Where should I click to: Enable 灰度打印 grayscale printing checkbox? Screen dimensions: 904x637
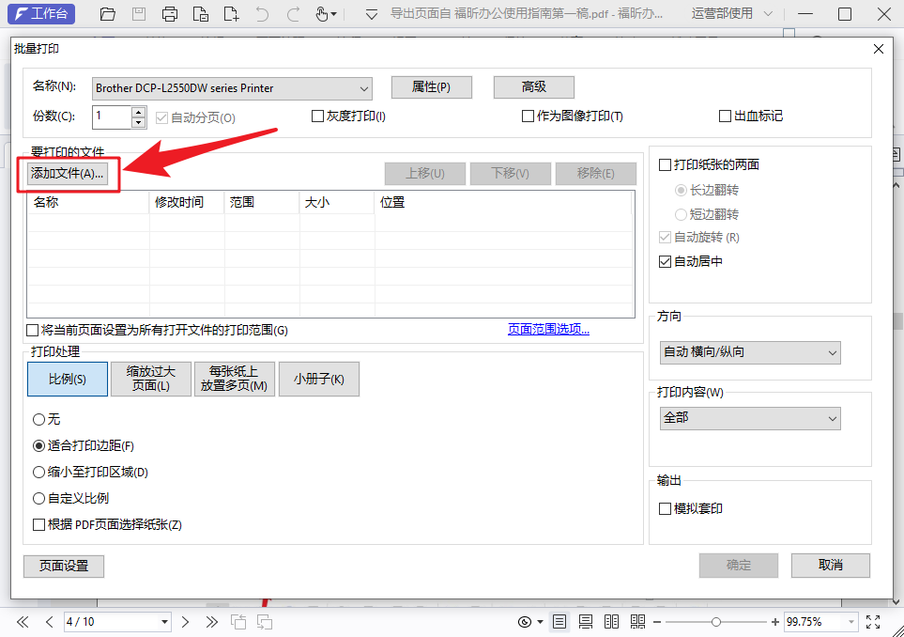(317, 116)
